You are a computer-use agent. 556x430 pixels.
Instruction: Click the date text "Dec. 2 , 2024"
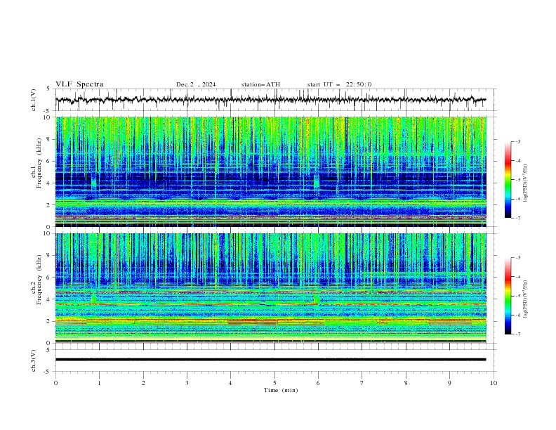tap(196, 84)
